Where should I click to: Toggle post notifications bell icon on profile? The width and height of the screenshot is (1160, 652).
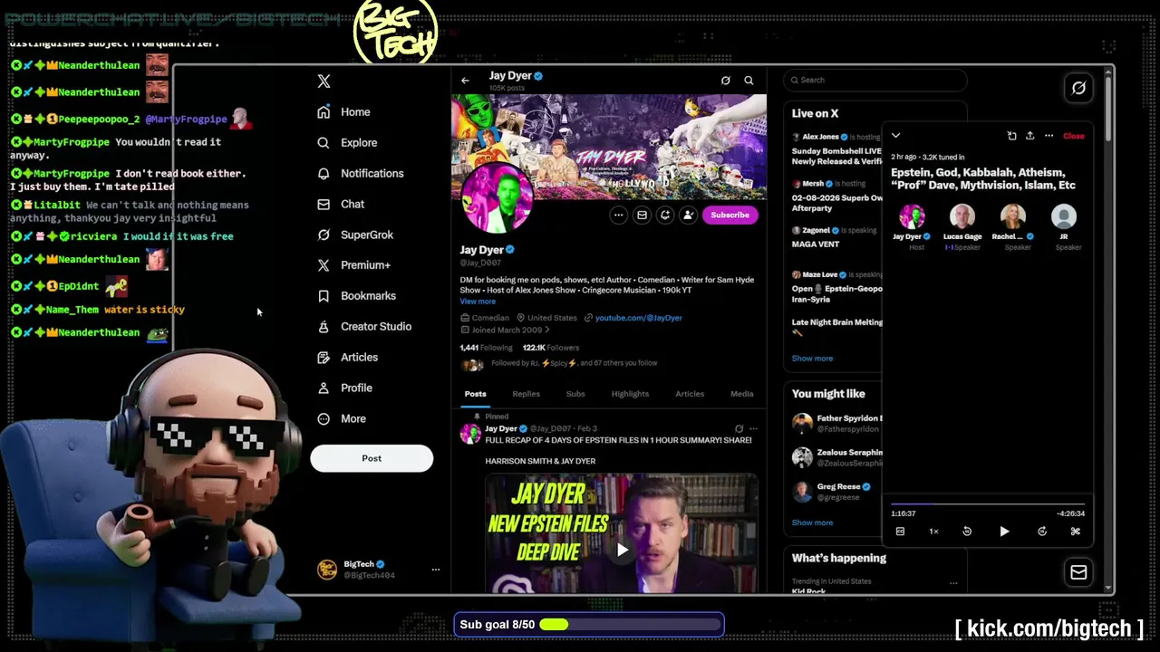[x=665, y=216]
